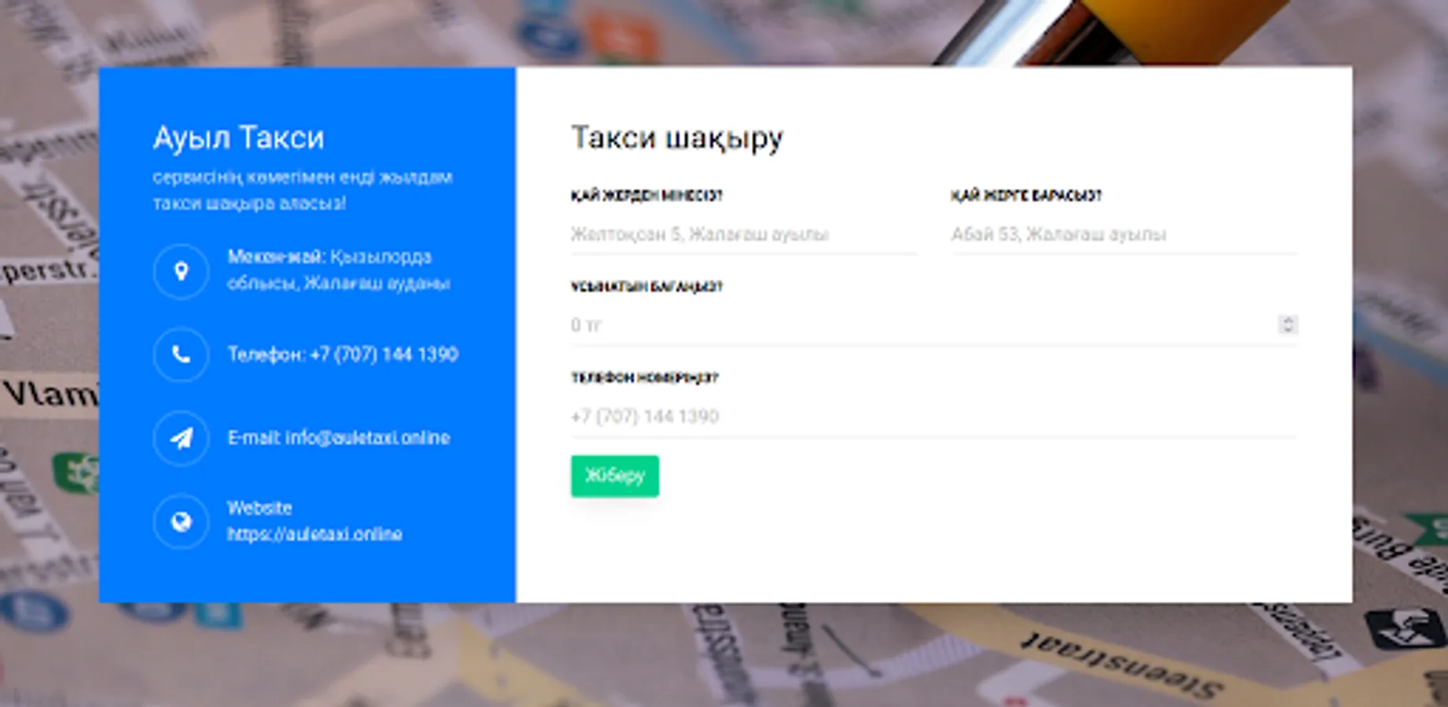Click the ТЕЛЕФОН НӨМІРІҢІЗ label
The image size is (1448, 707).
pyautogui.click(x=644, y=378)
